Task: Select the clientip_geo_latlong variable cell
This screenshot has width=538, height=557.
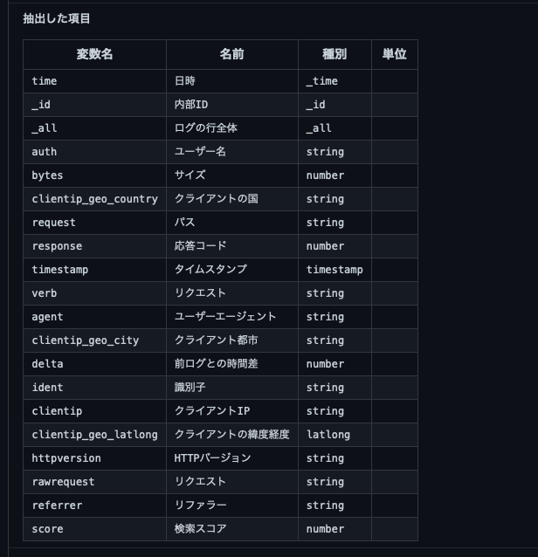Action: tap(94, 435)
